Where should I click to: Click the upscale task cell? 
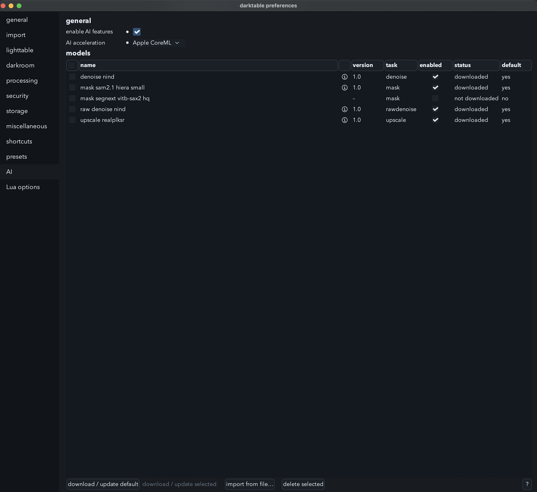396,120
